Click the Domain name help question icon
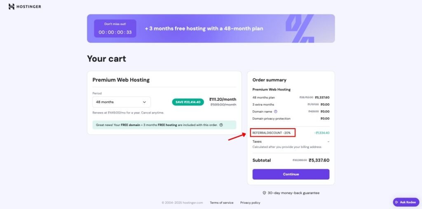Viewport: 422px width, 209px height. click(276, 111)
